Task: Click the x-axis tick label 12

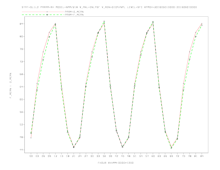Action: click(56, 156)
